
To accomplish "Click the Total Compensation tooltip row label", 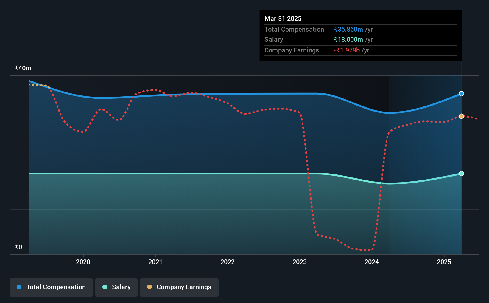I will 294,29.
